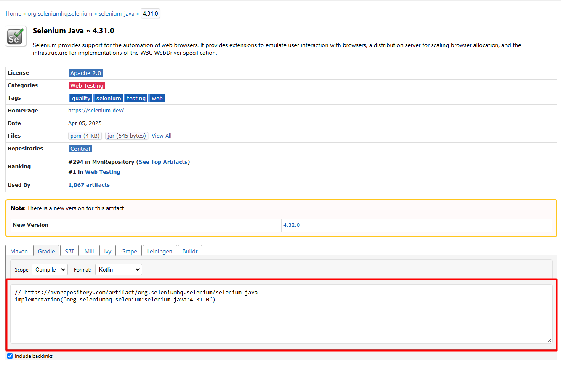
Task: Download the jar (545 bytes) file
Action: (127, 136)
